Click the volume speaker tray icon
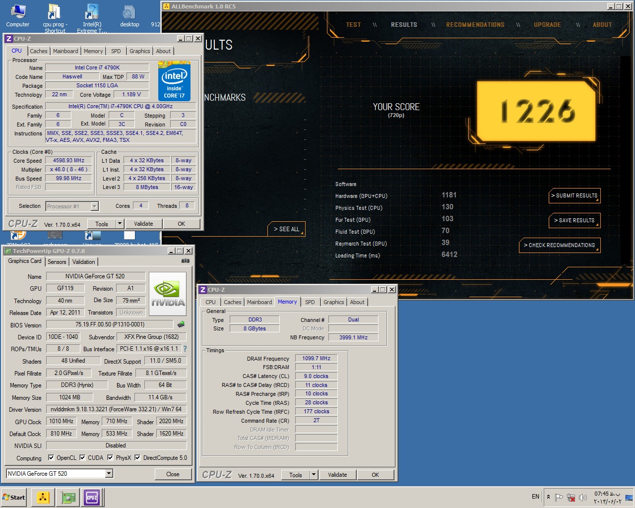Viewport: 635px width, 508px height. pyautogui.click(x=583, y=497)
